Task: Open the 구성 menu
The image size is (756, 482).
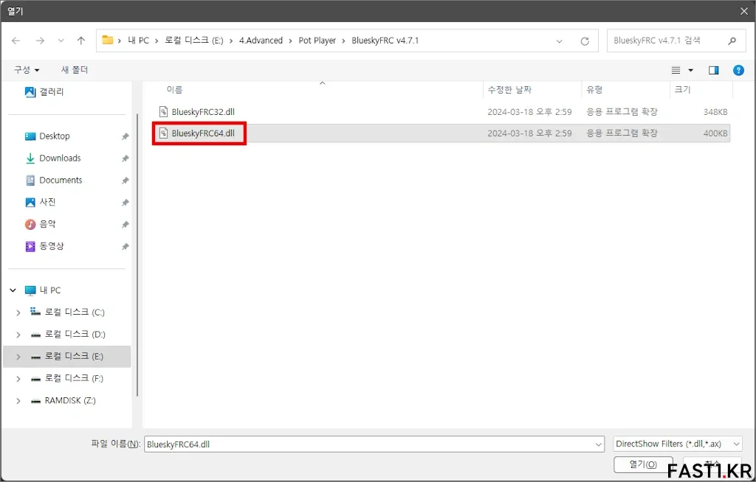Action: [27, 70]
